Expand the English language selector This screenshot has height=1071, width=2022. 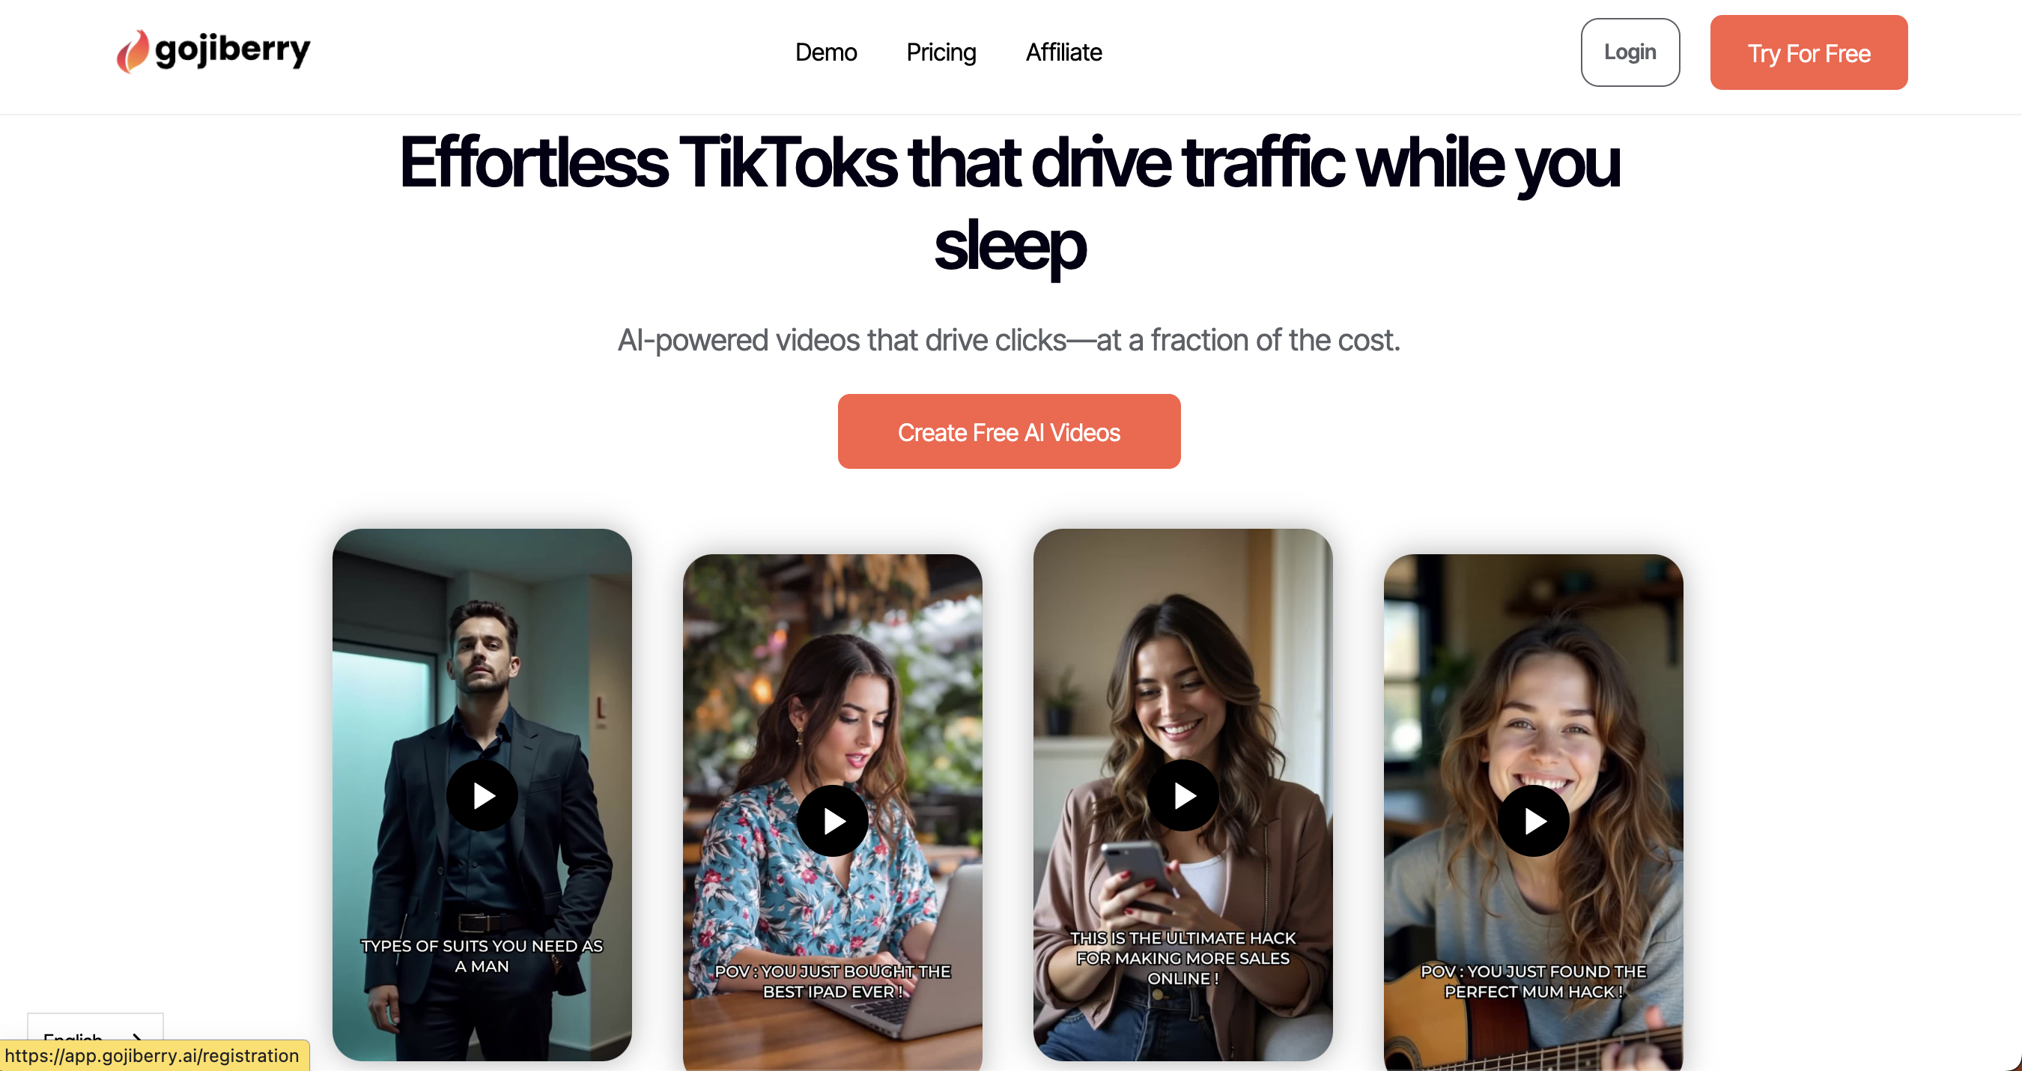(x=95, y=1028)
